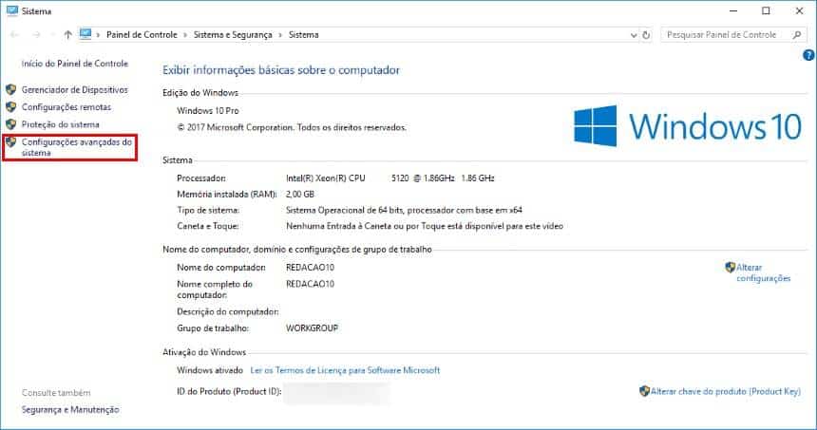
Task: Click the back navigation arrow
Action: tap(14, 35)
